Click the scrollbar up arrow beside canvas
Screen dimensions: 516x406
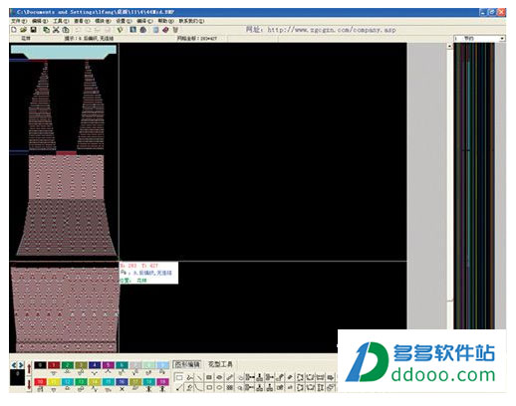(x=449, y=47)
